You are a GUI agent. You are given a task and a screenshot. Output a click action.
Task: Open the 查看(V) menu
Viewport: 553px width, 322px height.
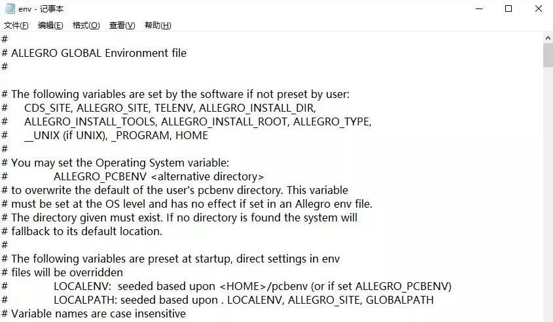(x=122, y=25)
